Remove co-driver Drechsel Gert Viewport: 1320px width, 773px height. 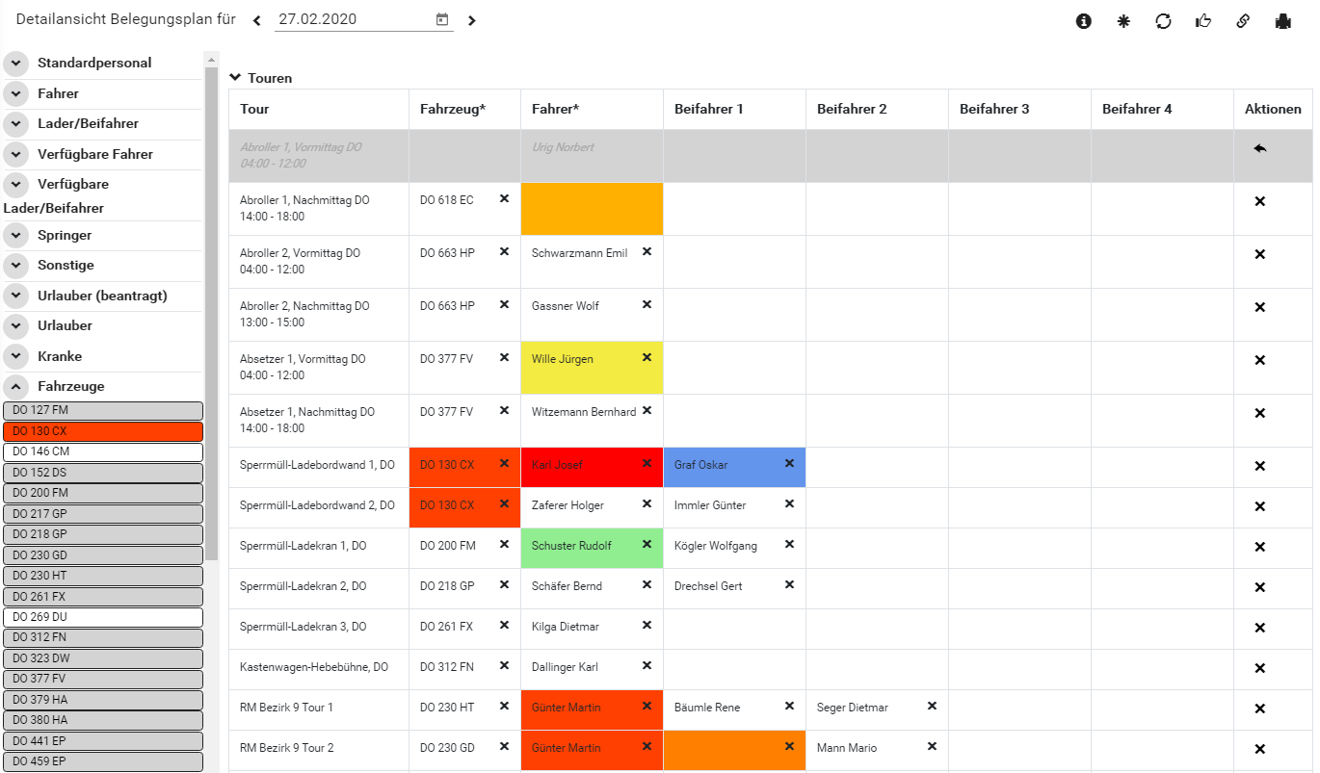pos(789,584)
